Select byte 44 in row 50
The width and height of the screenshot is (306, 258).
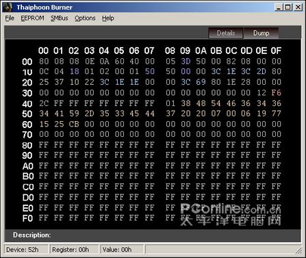(x=149, y=114)
